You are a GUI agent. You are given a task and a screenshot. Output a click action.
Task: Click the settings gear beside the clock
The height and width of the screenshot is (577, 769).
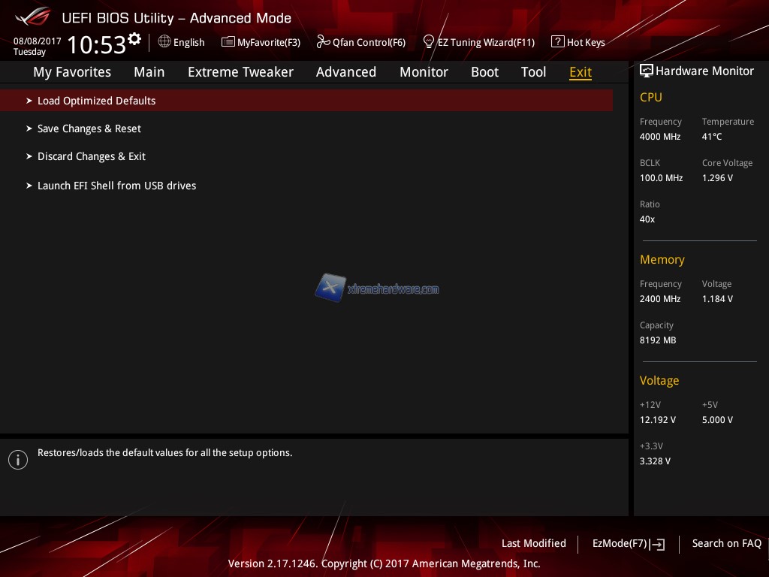134,38
